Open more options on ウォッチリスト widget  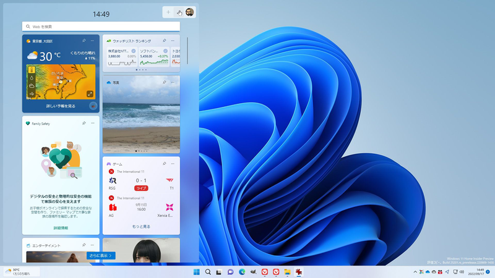tap(173, 41)
